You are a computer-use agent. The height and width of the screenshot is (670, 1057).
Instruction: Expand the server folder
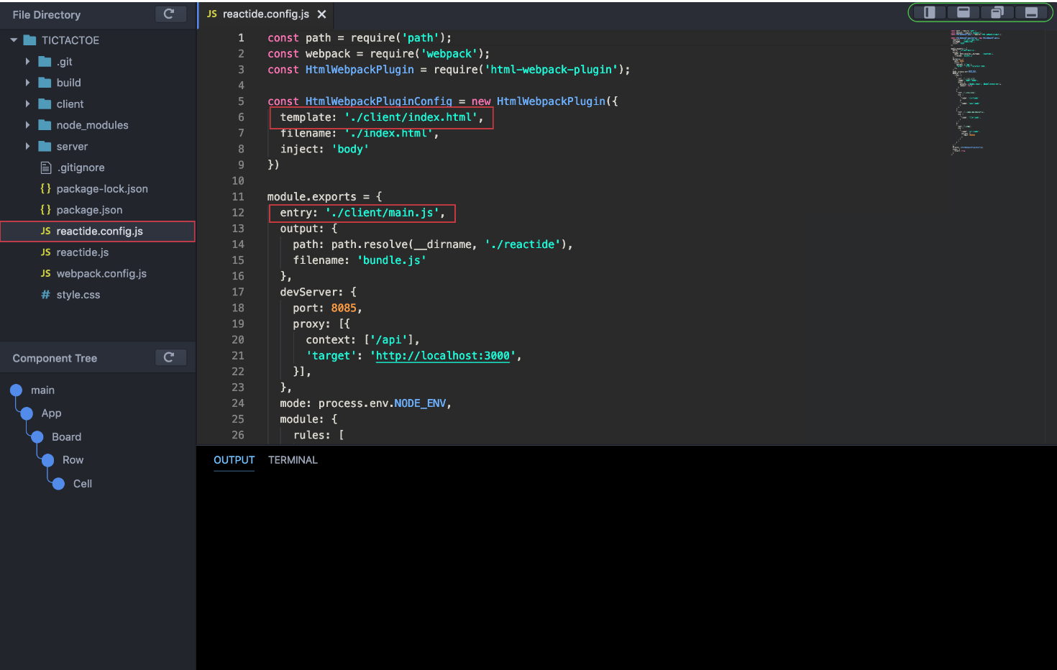click(27, 146)
